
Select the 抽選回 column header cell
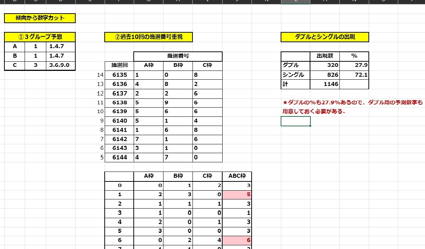[x=119, y=65]
